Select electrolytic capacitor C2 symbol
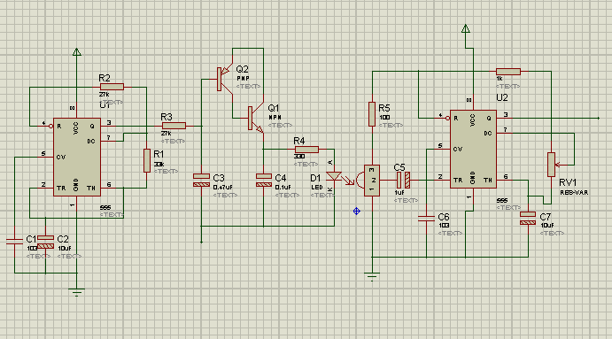Image resolution: width=612 pixels, height=339 pixels. tap(46, 242)
